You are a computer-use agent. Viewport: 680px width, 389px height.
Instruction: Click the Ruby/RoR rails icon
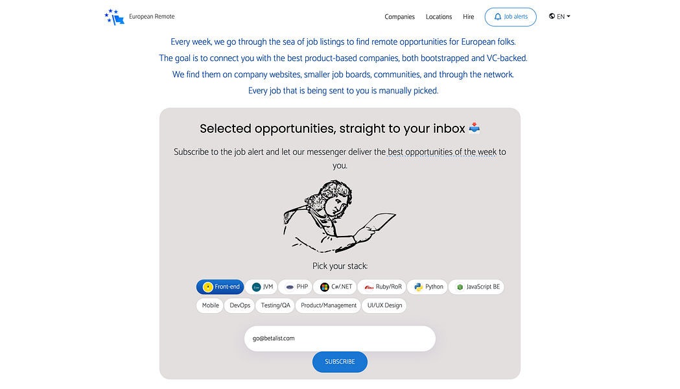tap(368, 287)
